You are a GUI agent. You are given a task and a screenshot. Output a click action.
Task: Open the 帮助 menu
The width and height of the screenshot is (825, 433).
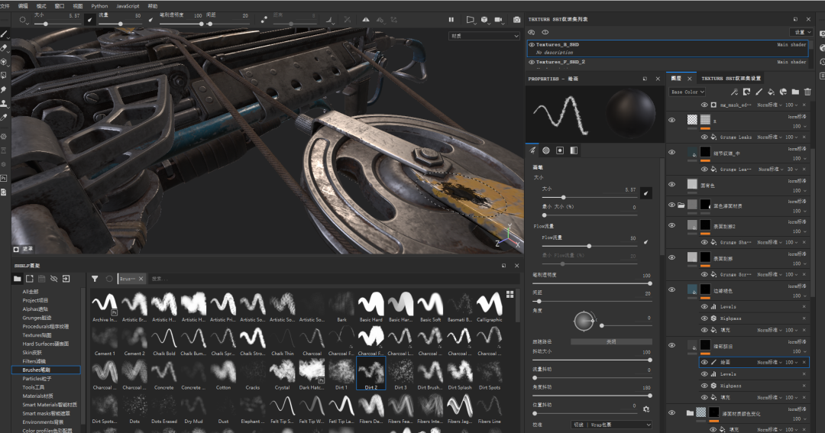pos(153,6)
